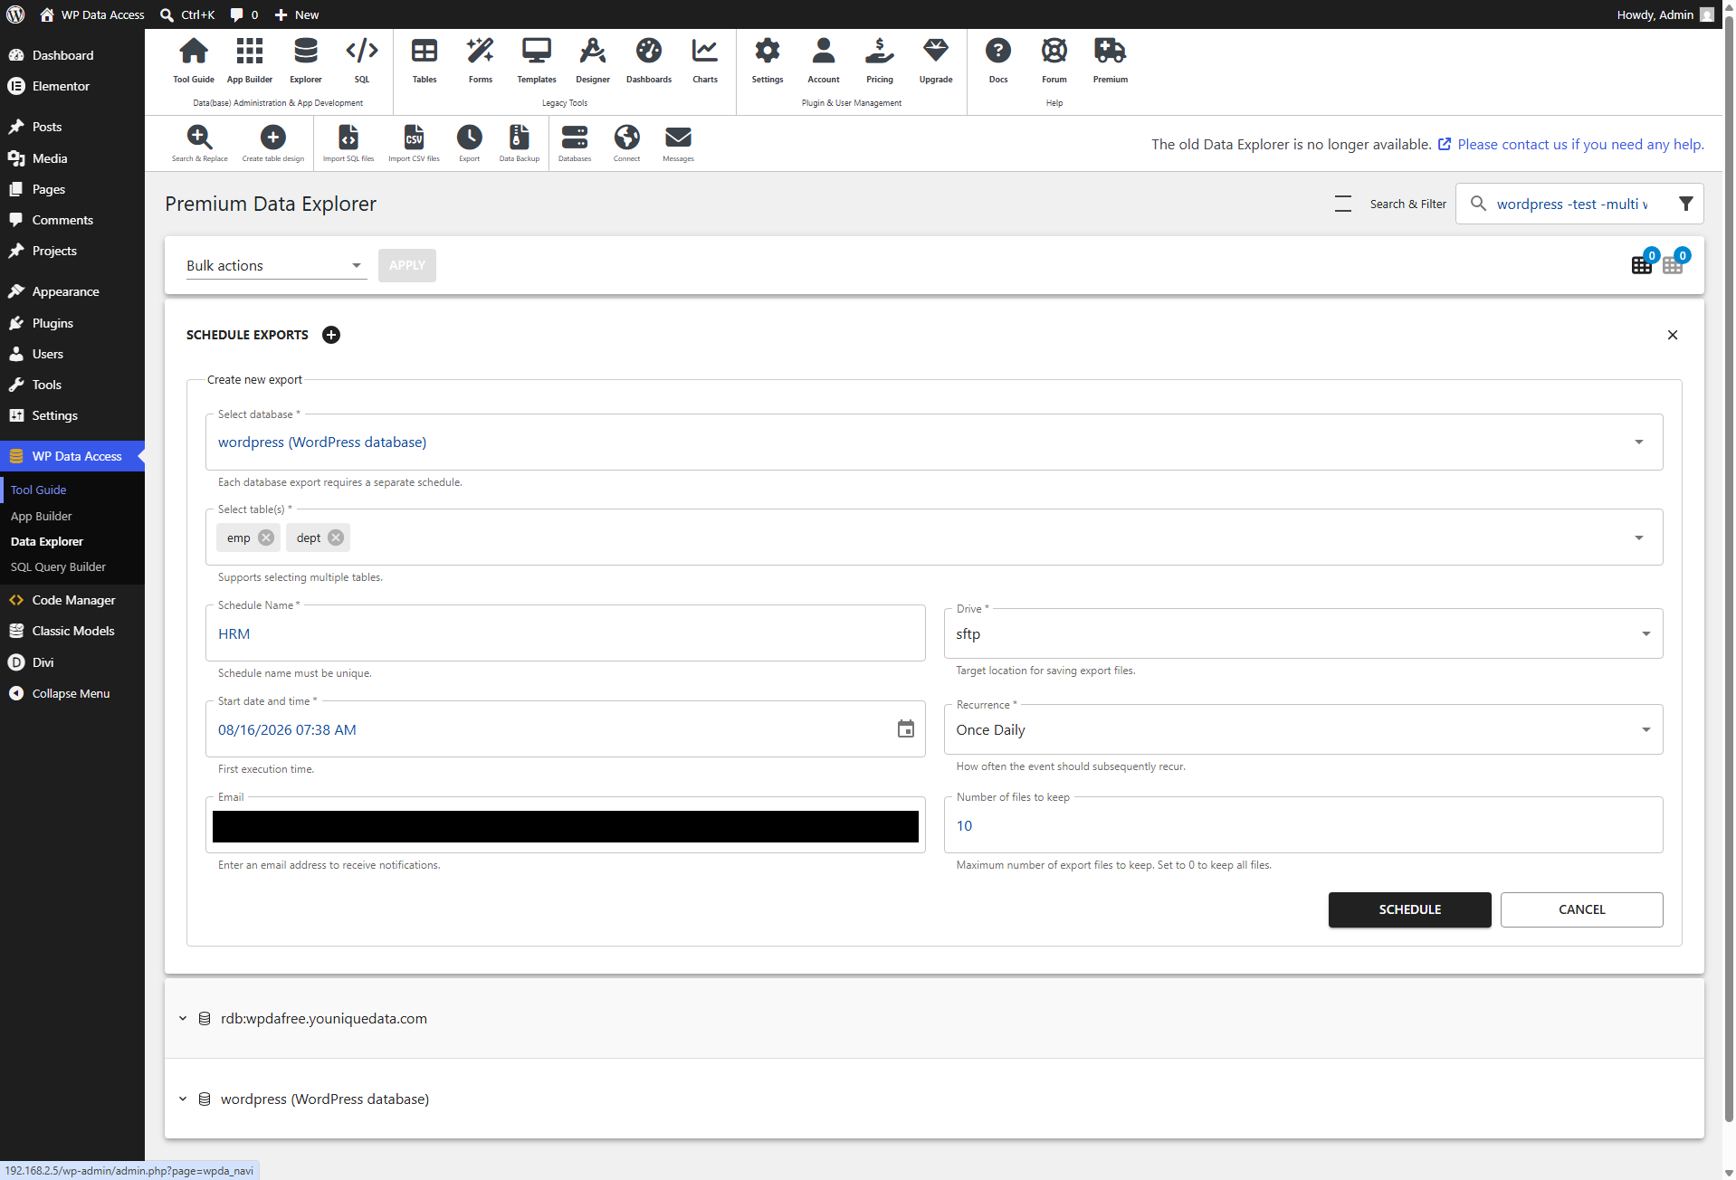
Task: Toggle the Search & Filter menu lines
Action: [x=1343, y=204]
